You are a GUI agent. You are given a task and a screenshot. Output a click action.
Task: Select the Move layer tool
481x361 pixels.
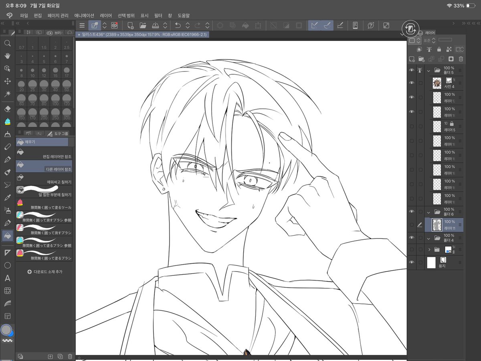pyautogui.click(x=7, y=81)
